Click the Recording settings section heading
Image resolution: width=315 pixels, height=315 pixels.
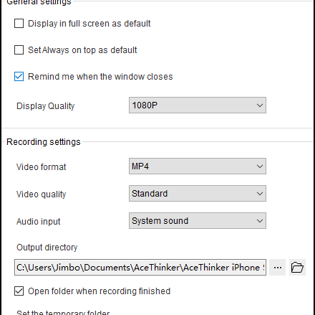point(44,142)
